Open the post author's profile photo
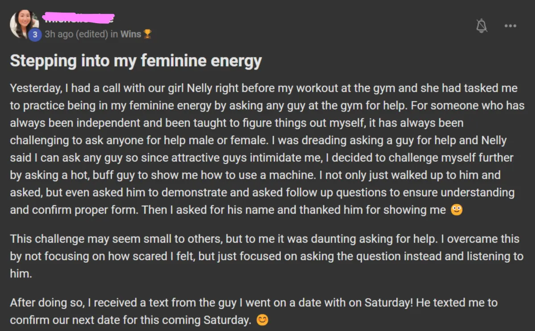 pos(24,24)
